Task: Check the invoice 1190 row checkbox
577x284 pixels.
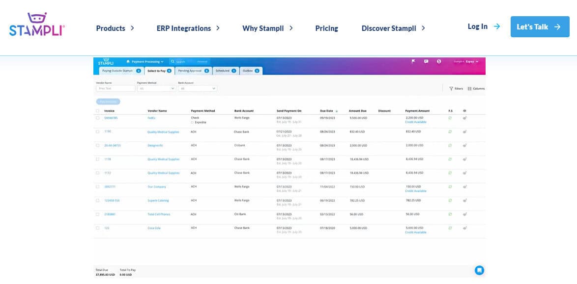Action: (x=97, y=131)
